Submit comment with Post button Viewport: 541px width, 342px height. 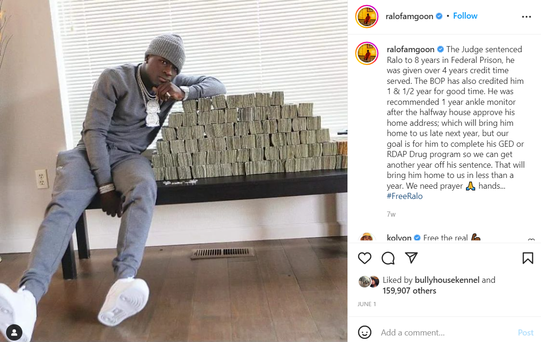526,332
